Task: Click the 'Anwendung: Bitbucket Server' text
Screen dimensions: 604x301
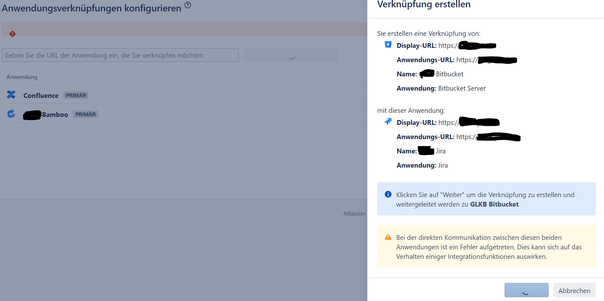Action: coord(441,88)
